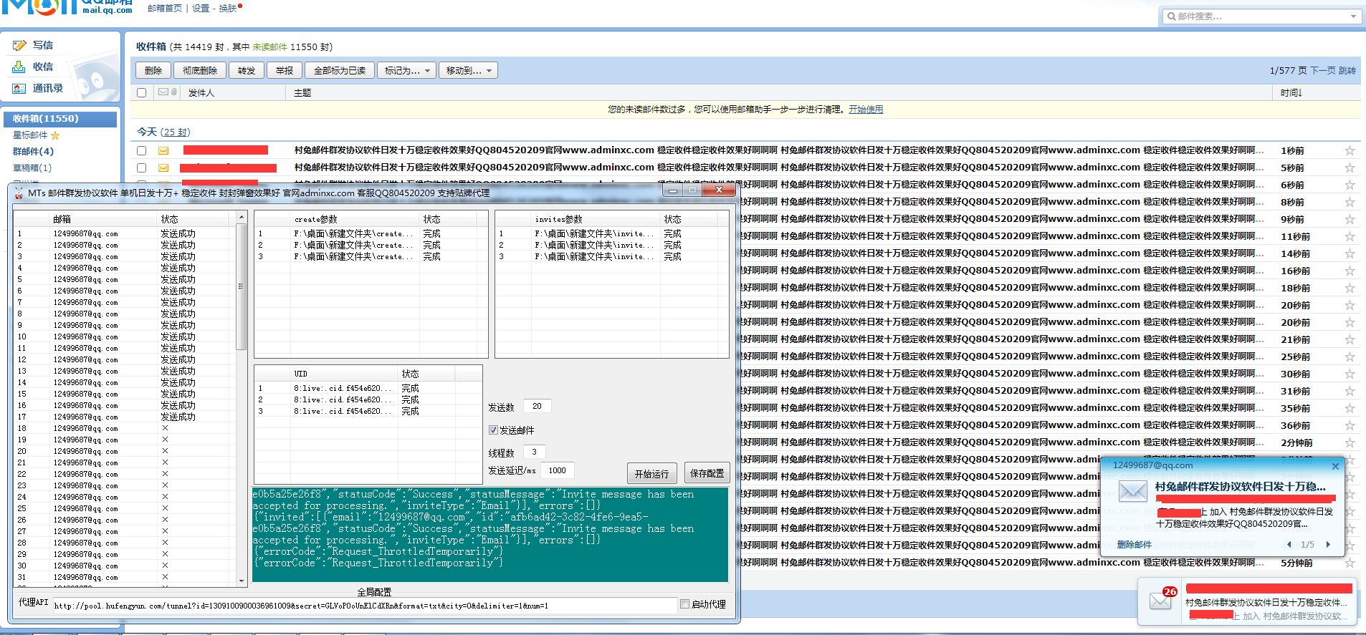Toggle the 发送邮件 checkbox
1366x635 pixels.
click(493, 430)
